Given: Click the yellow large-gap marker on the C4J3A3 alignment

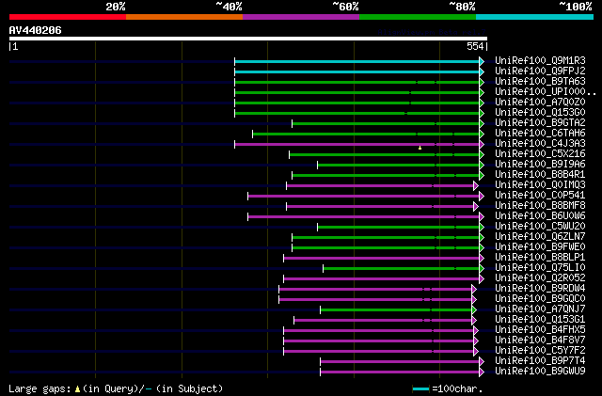Looking at the screenshot, I should click(x=420, y=148).
